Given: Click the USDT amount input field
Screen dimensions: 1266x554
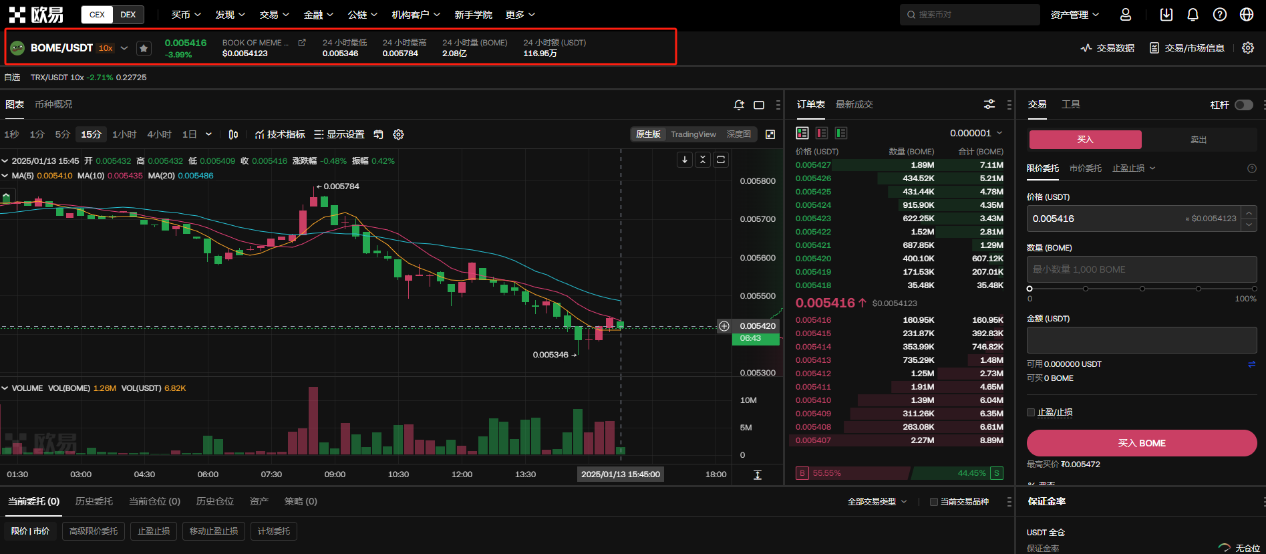Looking at the screenshot, I should (x=1142, y=340).
